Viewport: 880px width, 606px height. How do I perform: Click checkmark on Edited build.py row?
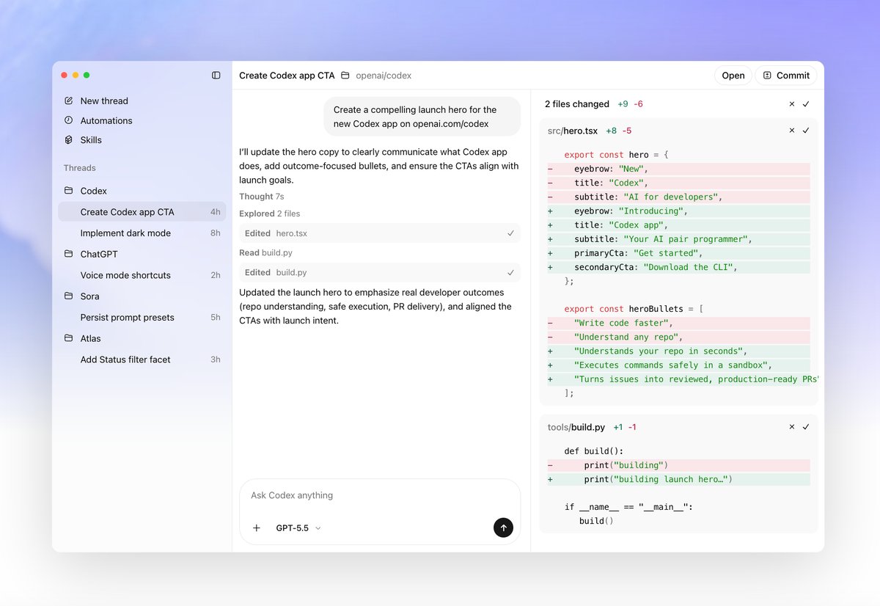click(x=510, y=272)
